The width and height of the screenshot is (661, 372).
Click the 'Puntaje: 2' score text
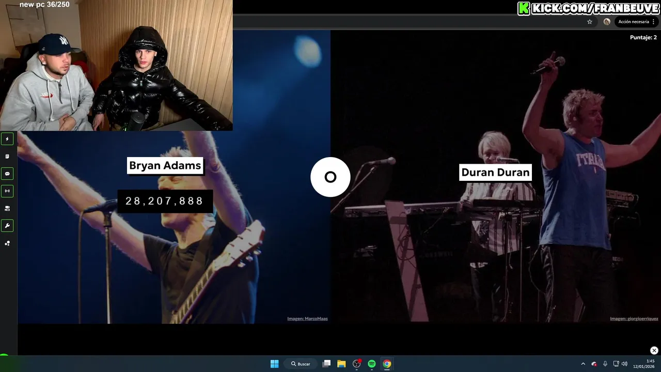[643, 37]
